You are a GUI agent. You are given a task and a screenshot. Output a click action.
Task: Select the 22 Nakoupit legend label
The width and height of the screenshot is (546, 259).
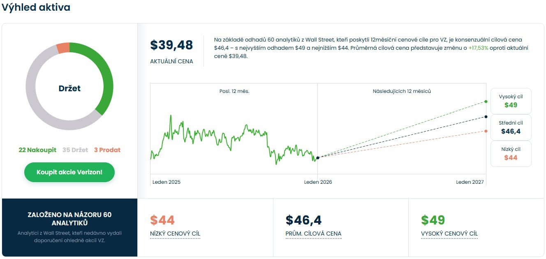(x=37, y=150)
